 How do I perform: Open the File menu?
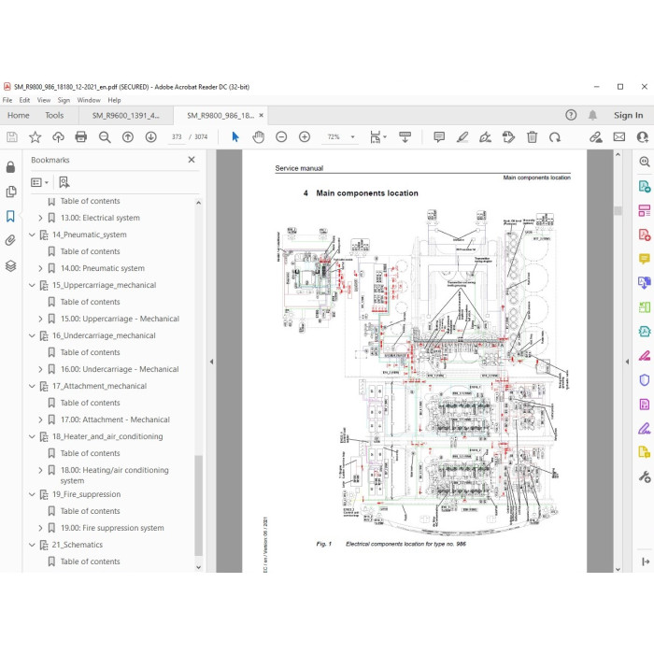coord(7,100)
